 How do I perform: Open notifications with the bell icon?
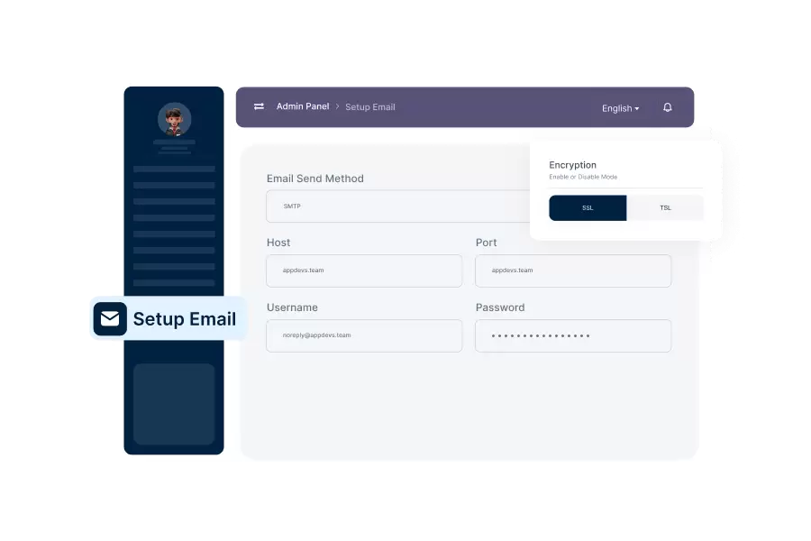668,107
